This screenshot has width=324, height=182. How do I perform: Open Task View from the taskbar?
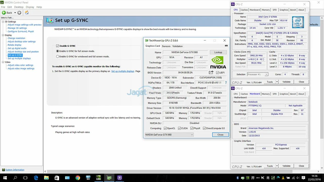tap(25, 178)
